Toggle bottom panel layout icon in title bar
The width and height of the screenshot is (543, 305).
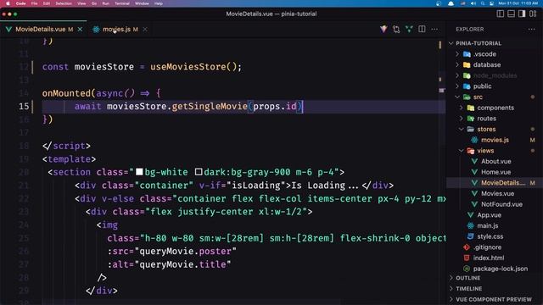point(511,14)
